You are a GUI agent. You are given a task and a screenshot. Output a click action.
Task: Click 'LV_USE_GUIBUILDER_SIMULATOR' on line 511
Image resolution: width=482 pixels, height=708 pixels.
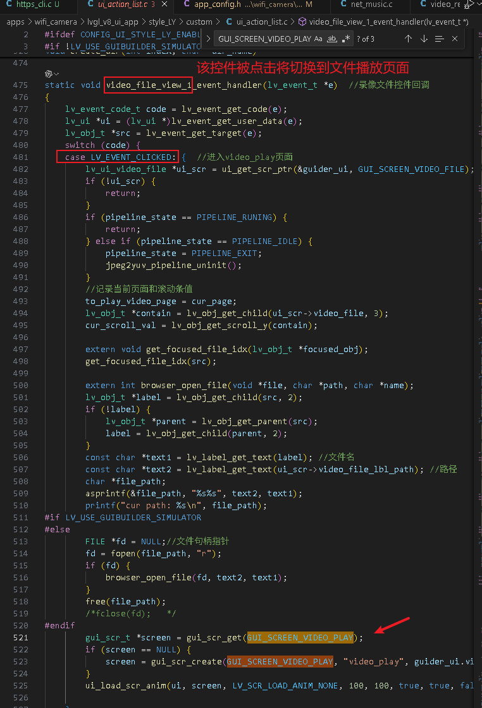pyautogui.click(x=133, y=518)
